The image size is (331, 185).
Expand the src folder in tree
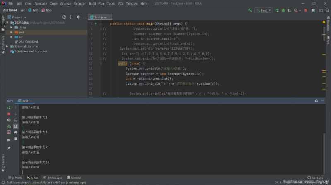(12, 37)
